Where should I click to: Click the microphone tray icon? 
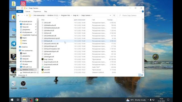[151, 100]
